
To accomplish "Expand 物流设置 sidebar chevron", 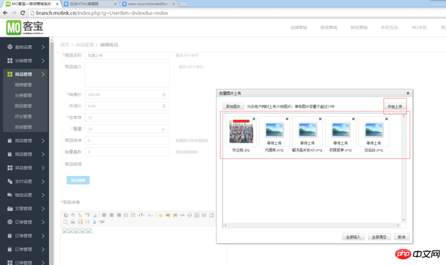I will [x=43, y=195].
